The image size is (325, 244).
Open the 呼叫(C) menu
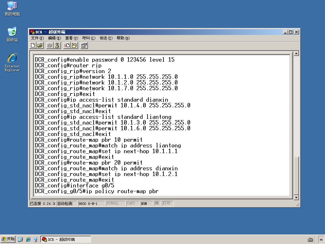tap(89, 38)
